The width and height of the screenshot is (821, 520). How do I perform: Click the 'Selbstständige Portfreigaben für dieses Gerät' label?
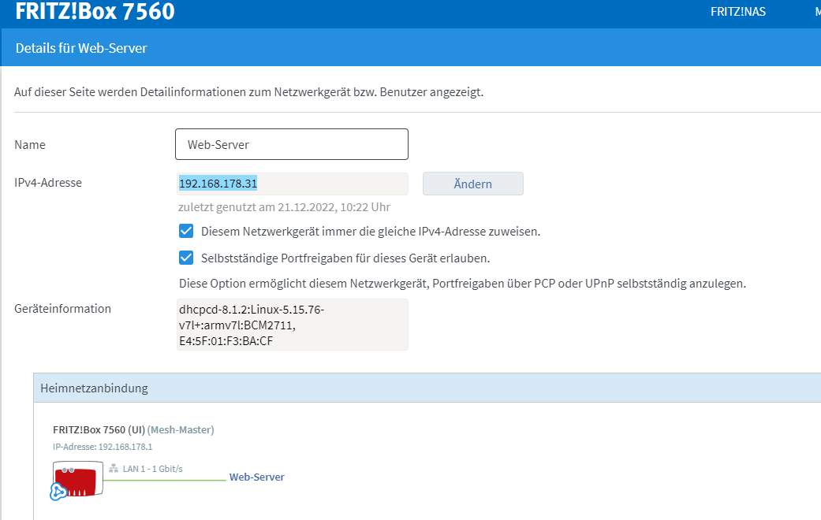345,258
